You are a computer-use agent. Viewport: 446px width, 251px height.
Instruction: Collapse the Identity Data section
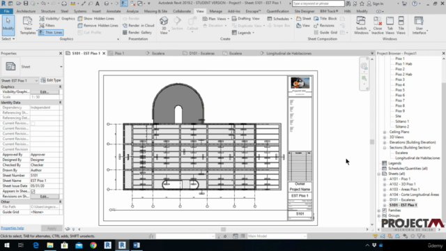60,102
